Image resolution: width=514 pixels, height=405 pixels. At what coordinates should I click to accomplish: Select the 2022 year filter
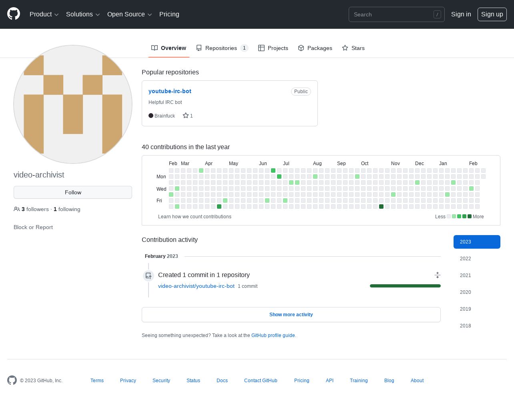477,259
